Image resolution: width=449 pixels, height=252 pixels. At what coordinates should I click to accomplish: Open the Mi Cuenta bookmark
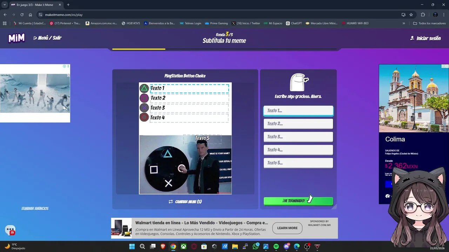click(x=29, y=23)
